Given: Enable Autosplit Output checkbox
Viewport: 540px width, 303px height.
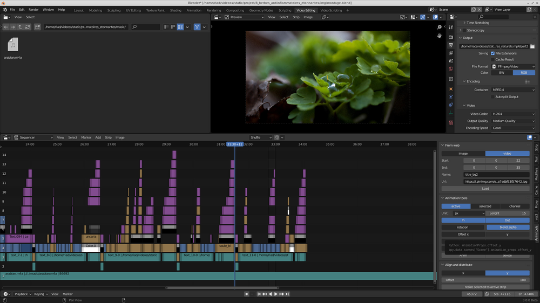Looking at the screenshot, I should (x=492, y=97).
